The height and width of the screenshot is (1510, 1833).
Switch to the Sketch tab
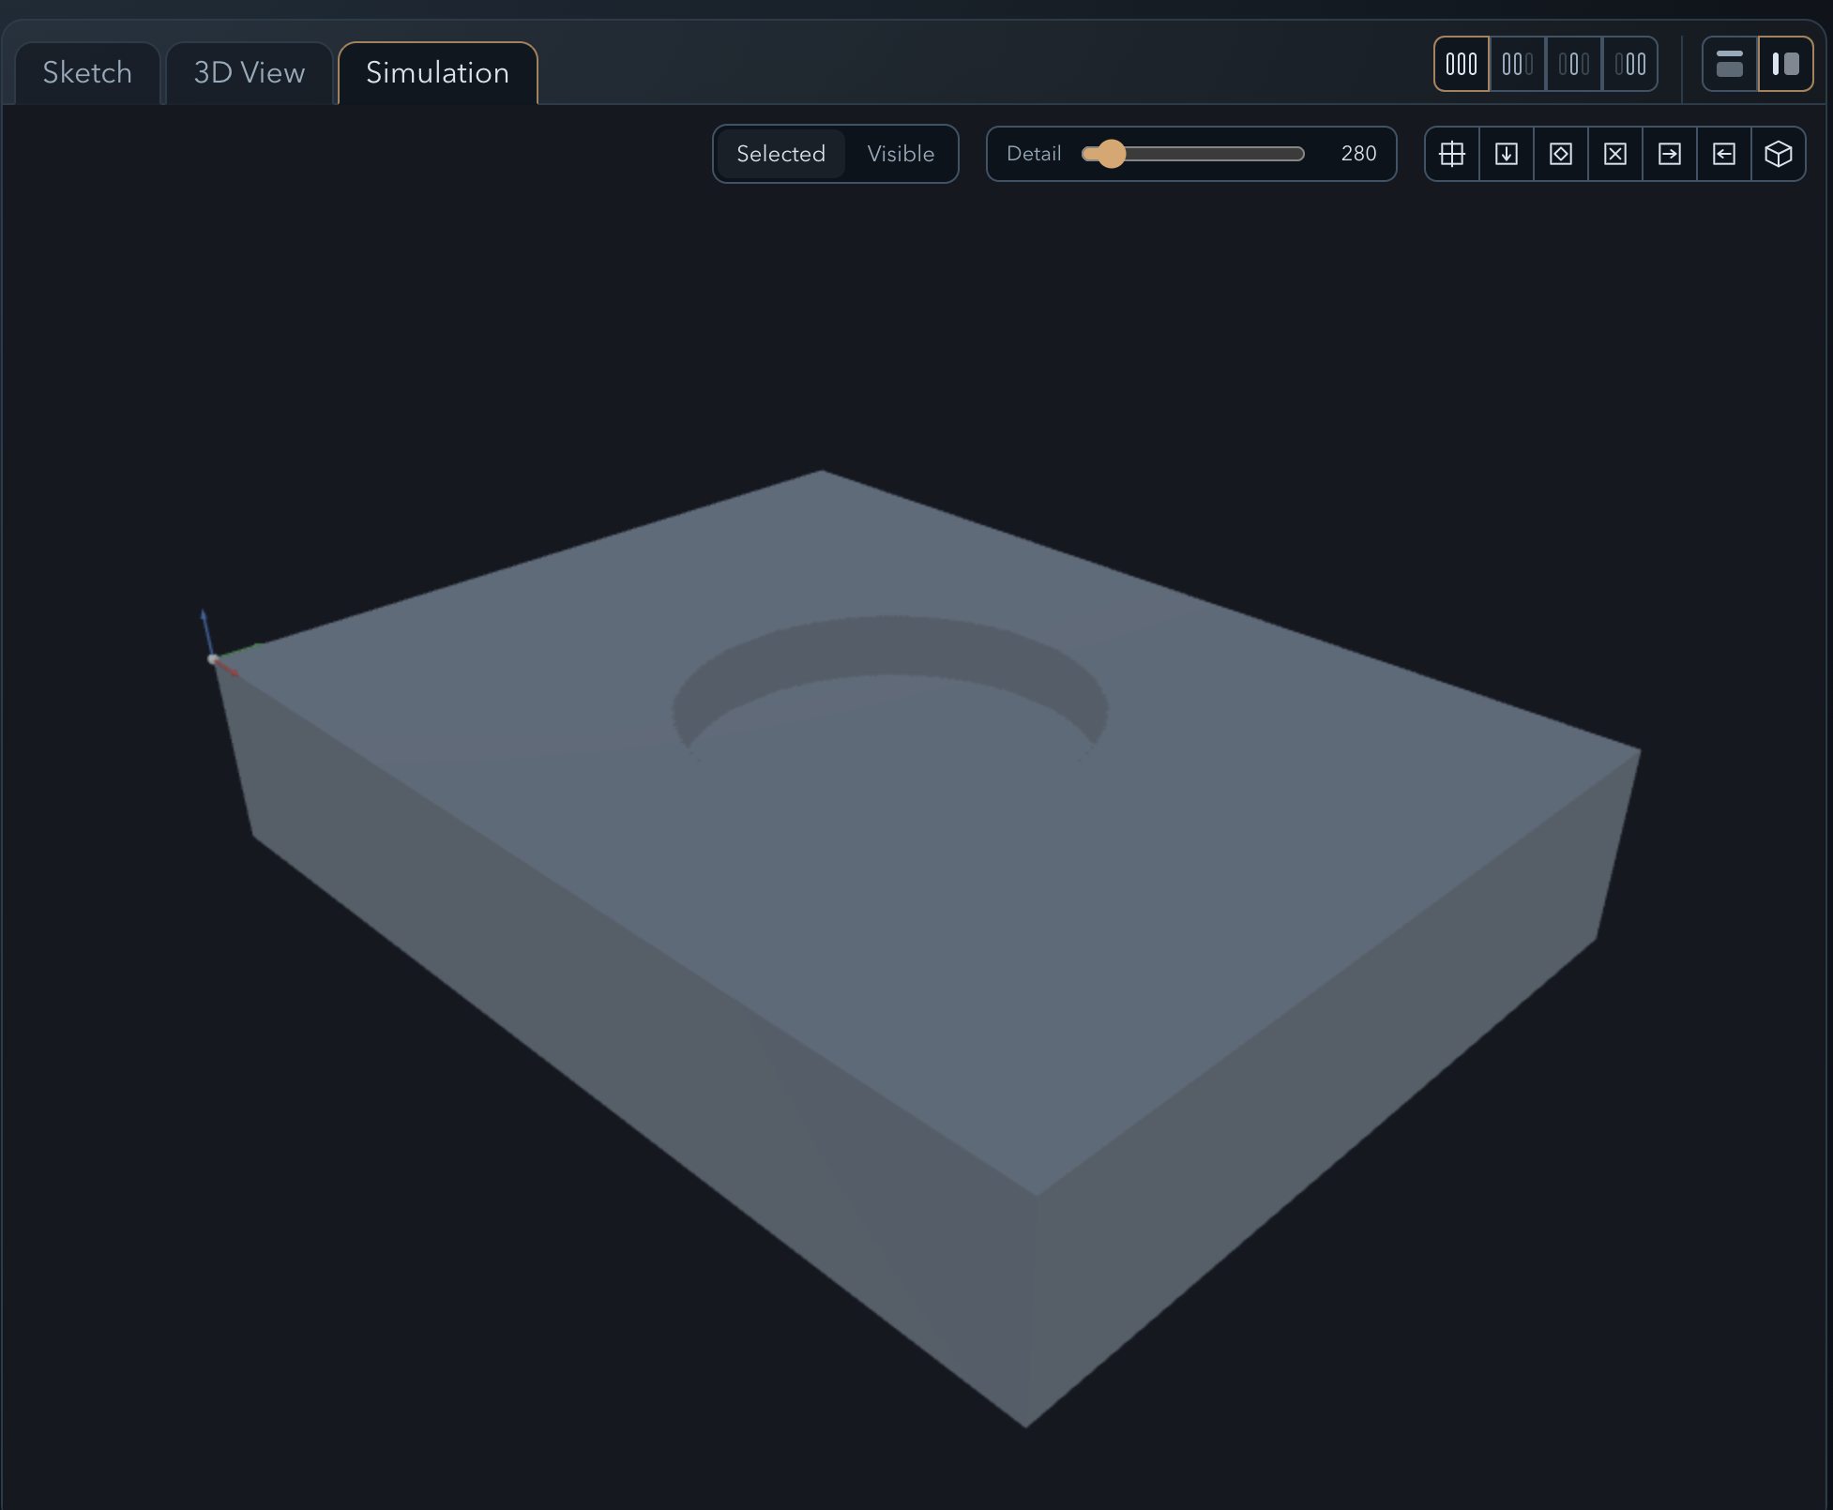point(86,72)
